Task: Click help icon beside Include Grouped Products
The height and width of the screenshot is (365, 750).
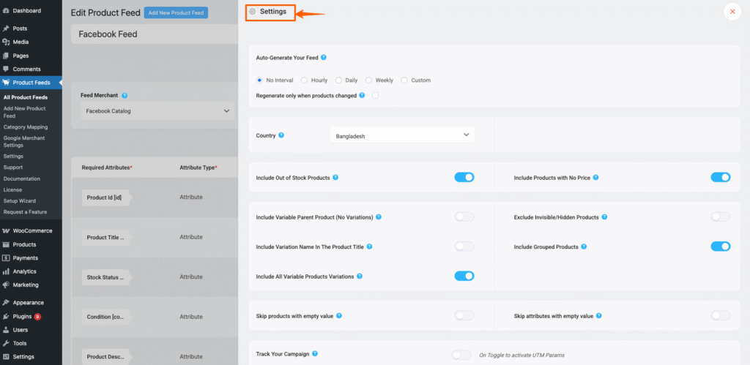Action: (584, 247)
